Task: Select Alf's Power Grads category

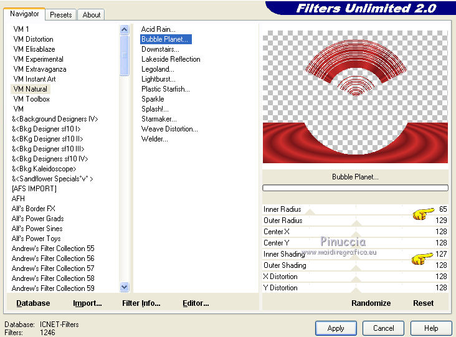Action: point(37,219)
